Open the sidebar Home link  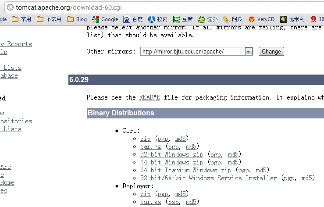(7, 182)
